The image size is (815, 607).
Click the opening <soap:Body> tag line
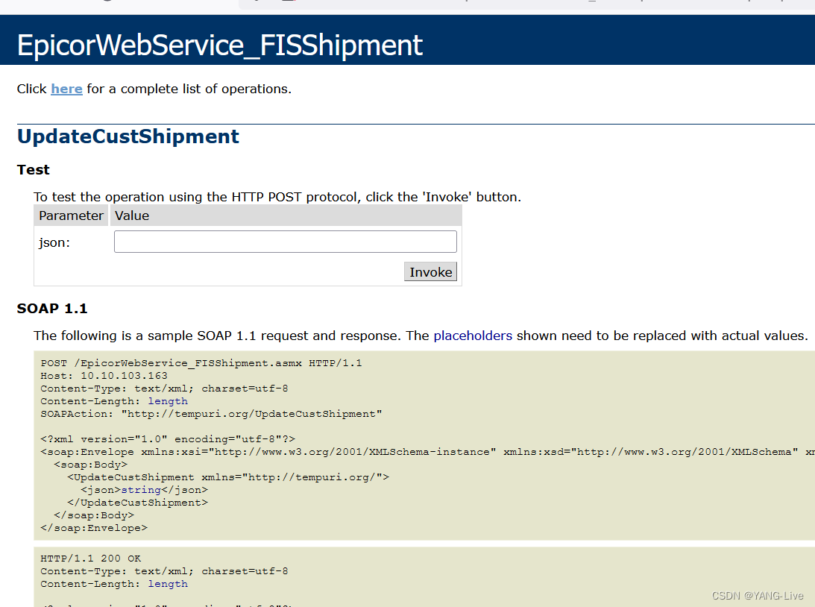[x=90, y=465]
